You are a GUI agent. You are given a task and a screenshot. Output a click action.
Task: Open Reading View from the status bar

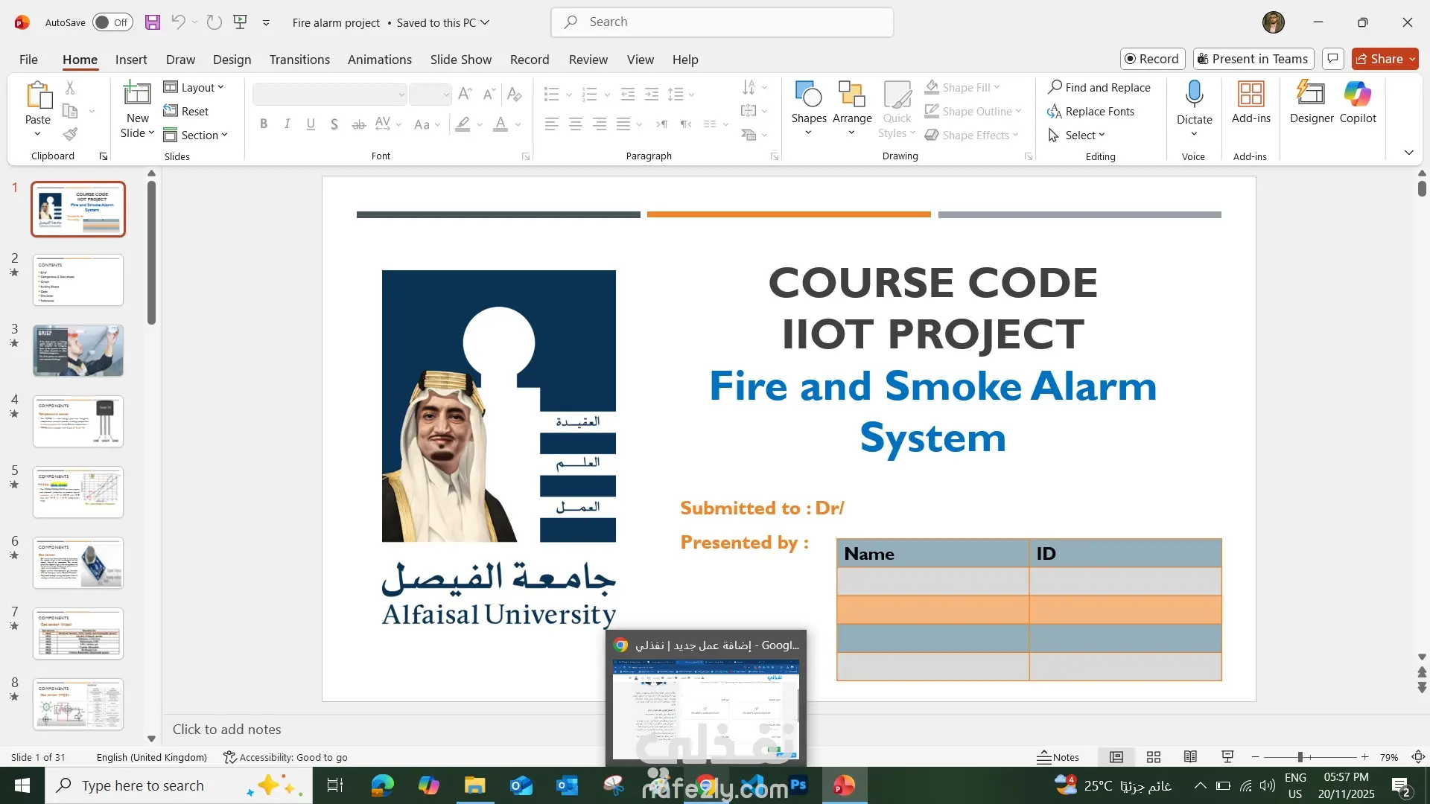click(1190, 757)
